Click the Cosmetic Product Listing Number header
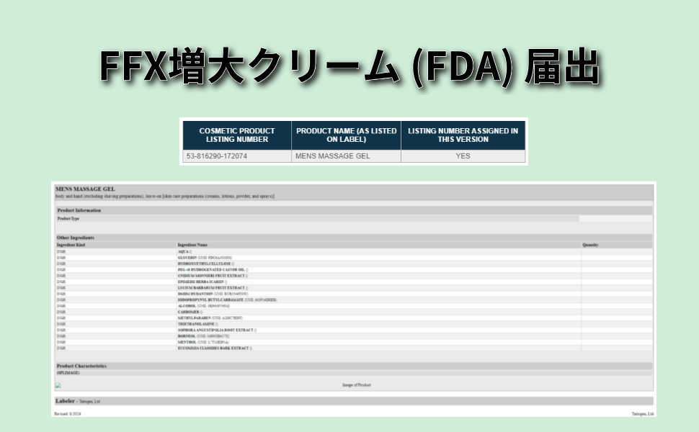The image size is (699, 432). coord(236,135)
